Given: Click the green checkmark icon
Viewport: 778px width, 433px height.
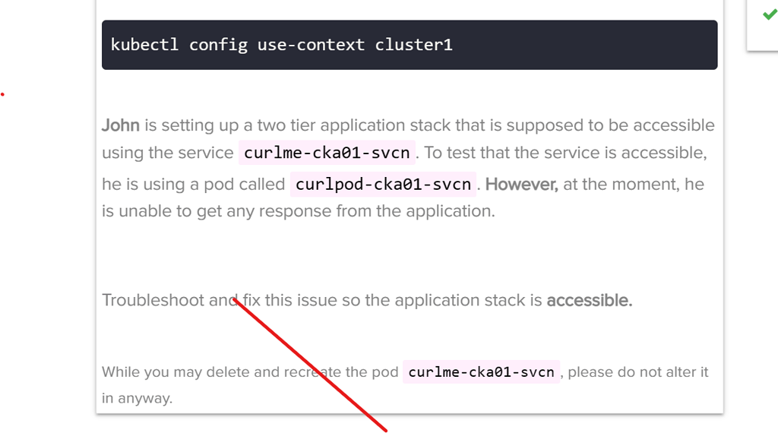Looking at the screenshot, I should pyautogui.click(x=769, y=14).
